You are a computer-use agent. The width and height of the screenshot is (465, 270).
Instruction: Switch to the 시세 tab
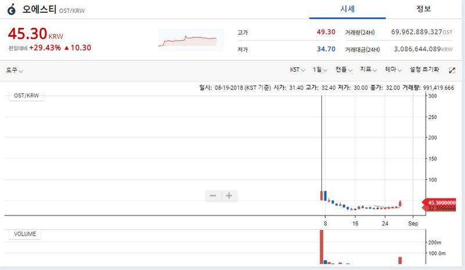(x=347, y=9)
